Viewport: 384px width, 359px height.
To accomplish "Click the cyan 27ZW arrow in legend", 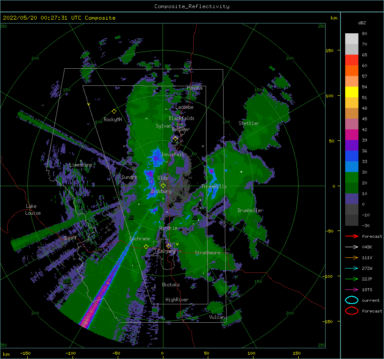I will click(x=352, y=269).
